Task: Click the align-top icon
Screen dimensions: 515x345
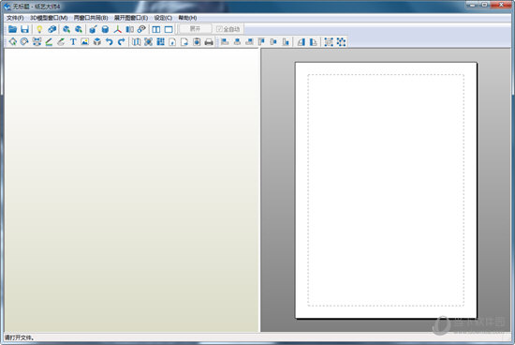Action: tap(261, 42)
